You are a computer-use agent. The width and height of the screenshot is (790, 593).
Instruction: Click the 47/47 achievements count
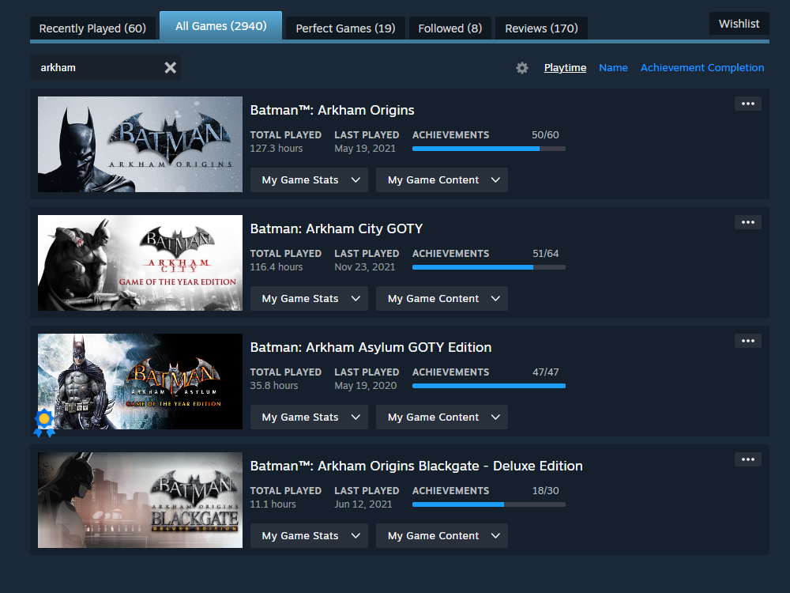pos(546,372)
